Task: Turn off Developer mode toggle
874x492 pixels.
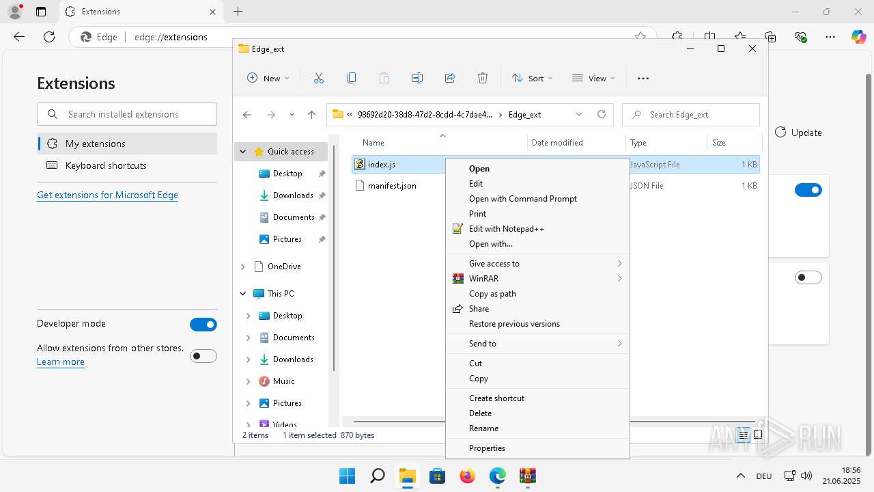Action: [203, 325]
